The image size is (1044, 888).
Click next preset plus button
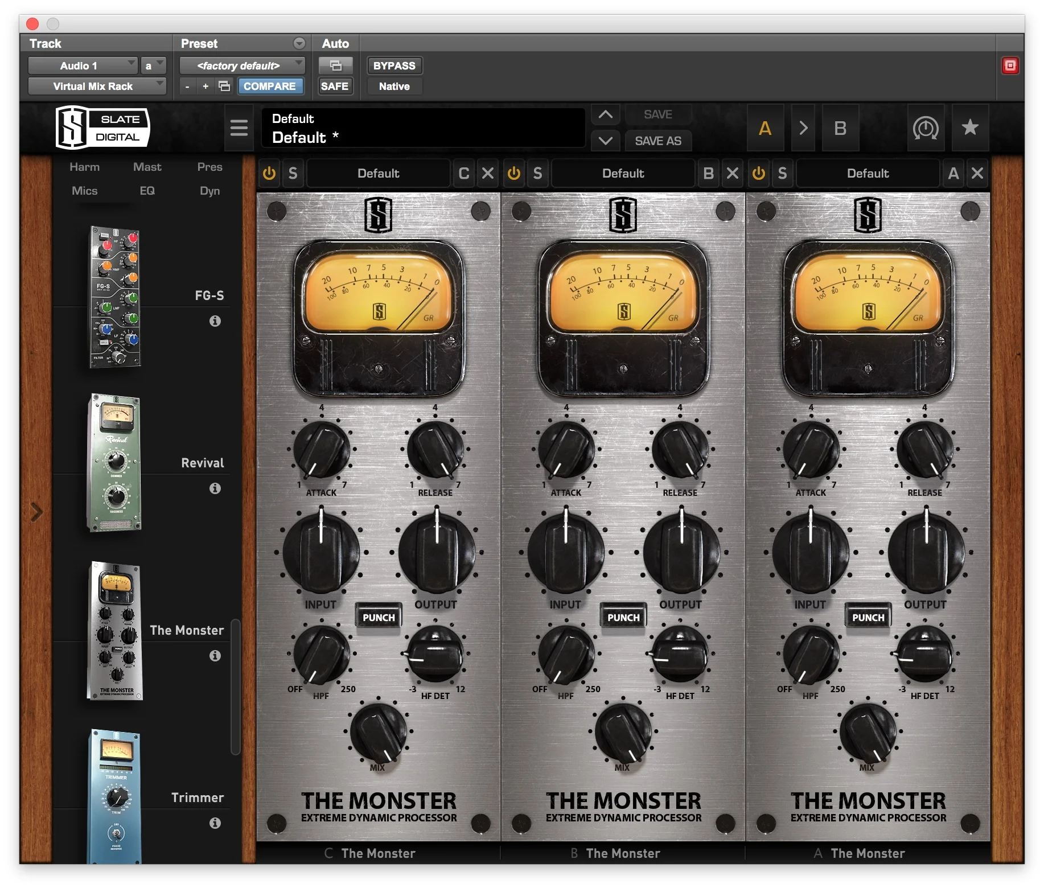pos(205,86)
